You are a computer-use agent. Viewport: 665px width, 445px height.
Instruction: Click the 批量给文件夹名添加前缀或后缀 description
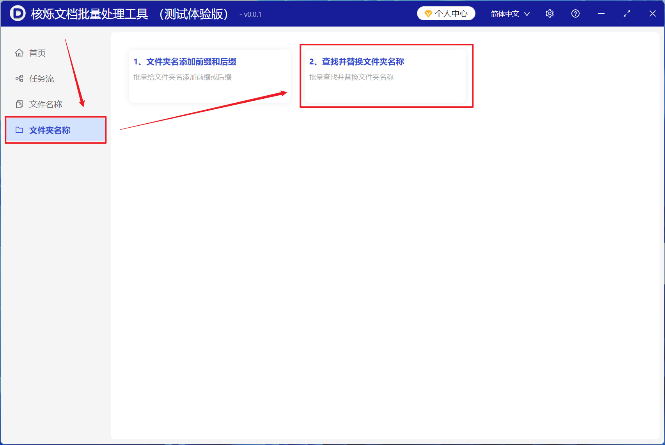pyautogui.click(x=183, y=77)
